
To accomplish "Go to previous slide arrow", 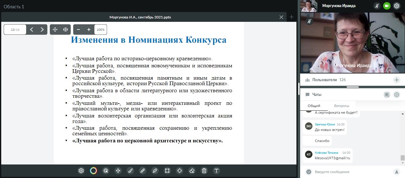I will pyautogui.click(x=32, y=30).
